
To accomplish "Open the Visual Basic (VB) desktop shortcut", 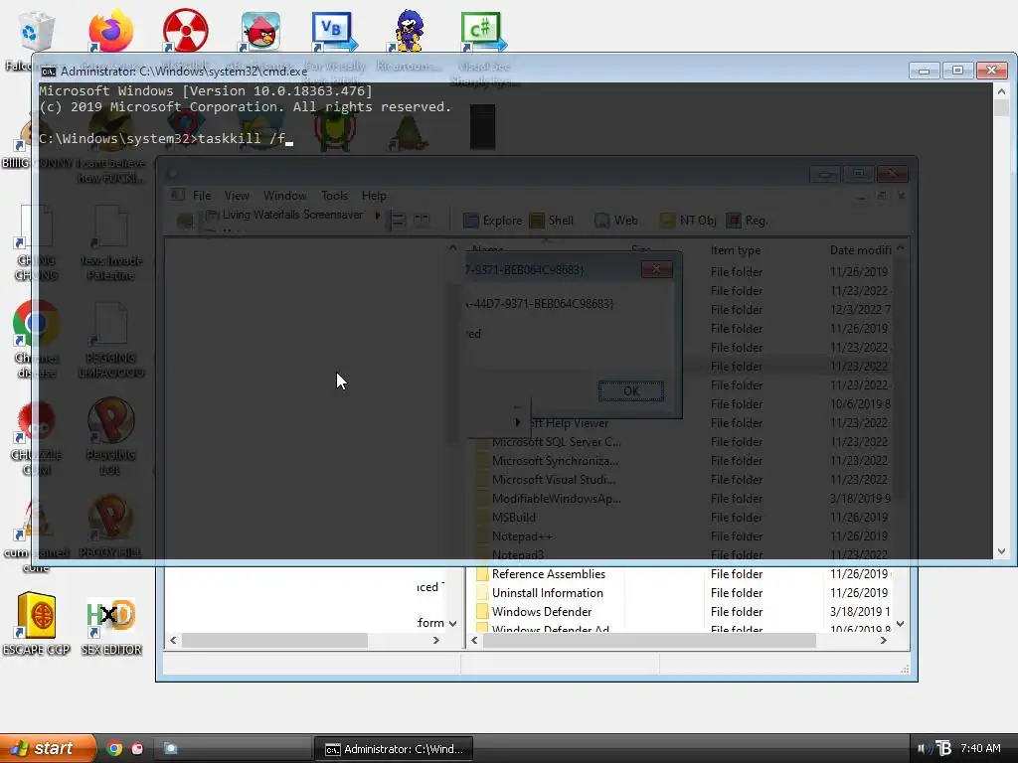I will 334,31.
